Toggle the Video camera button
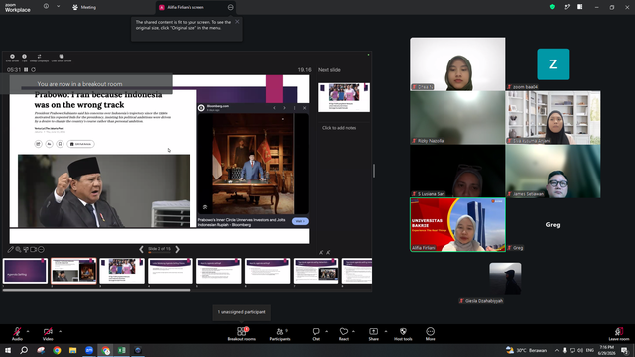Image resolution: width=635 pixels, height=357 pixels. (x=48, y=334)
